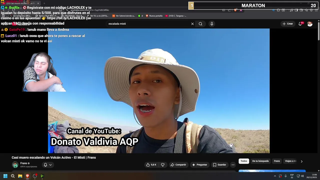The height and width of the screenshot is (180, 320).
Task: Open the subscription notification bell dropdown
Action: 48,165
